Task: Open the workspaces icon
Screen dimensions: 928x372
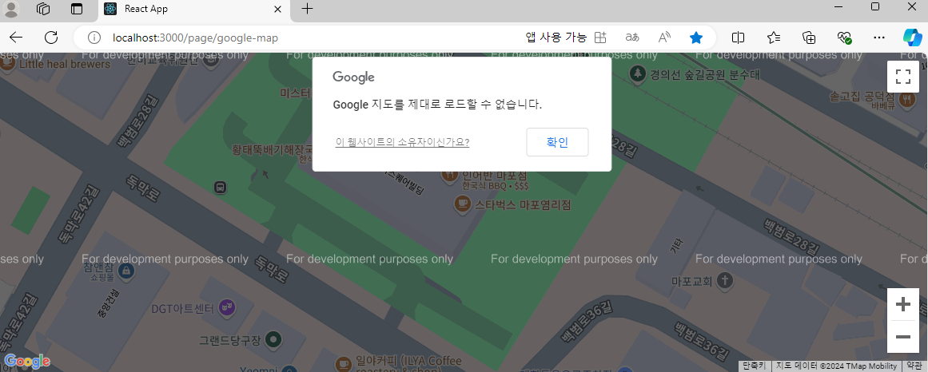Action: (x=43, y=8)
